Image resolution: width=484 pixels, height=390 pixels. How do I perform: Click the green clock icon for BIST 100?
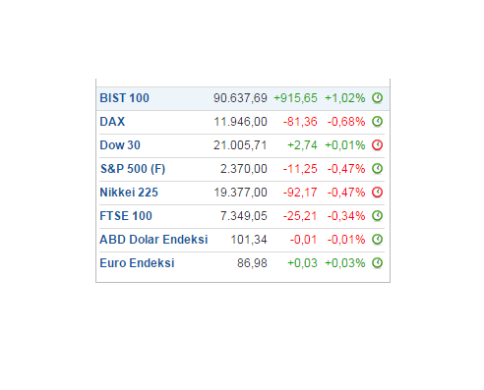tap(377, 97)
